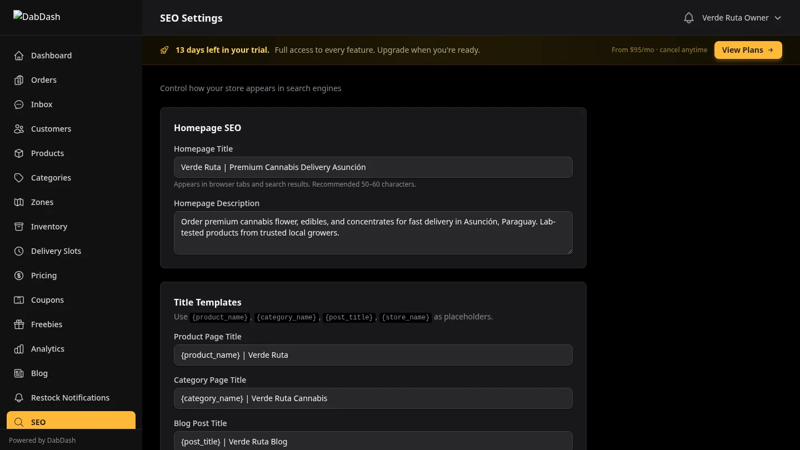Screen dimensions: 800x450
Task: Select the Homepage Description textarea
Action: point(373,232)
